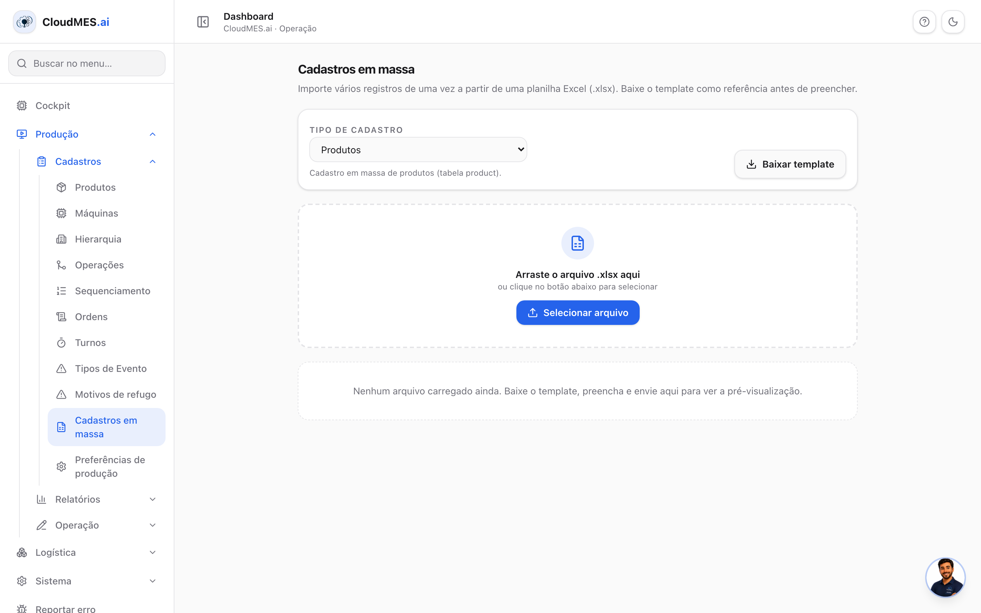Toggle dark mode with the moon icon
This screenshot has width=981, height=613.
pyautogui.click(x=953, y=22)
